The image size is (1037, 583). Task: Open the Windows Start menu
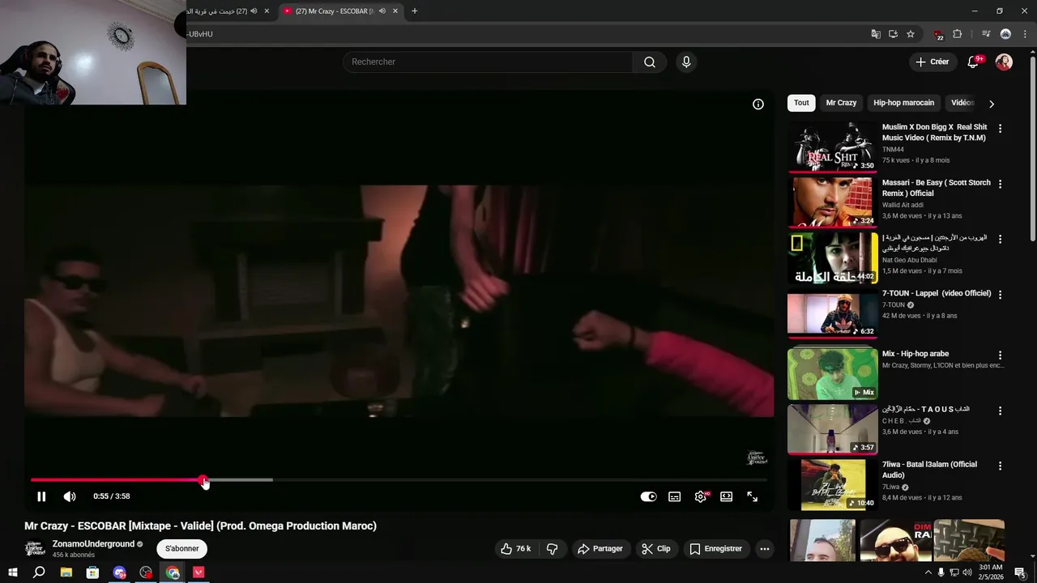[13, 572]
